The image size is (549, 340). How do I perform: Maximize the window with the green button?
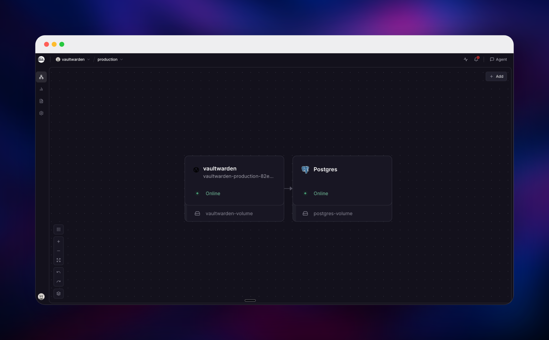pos(62,44)
